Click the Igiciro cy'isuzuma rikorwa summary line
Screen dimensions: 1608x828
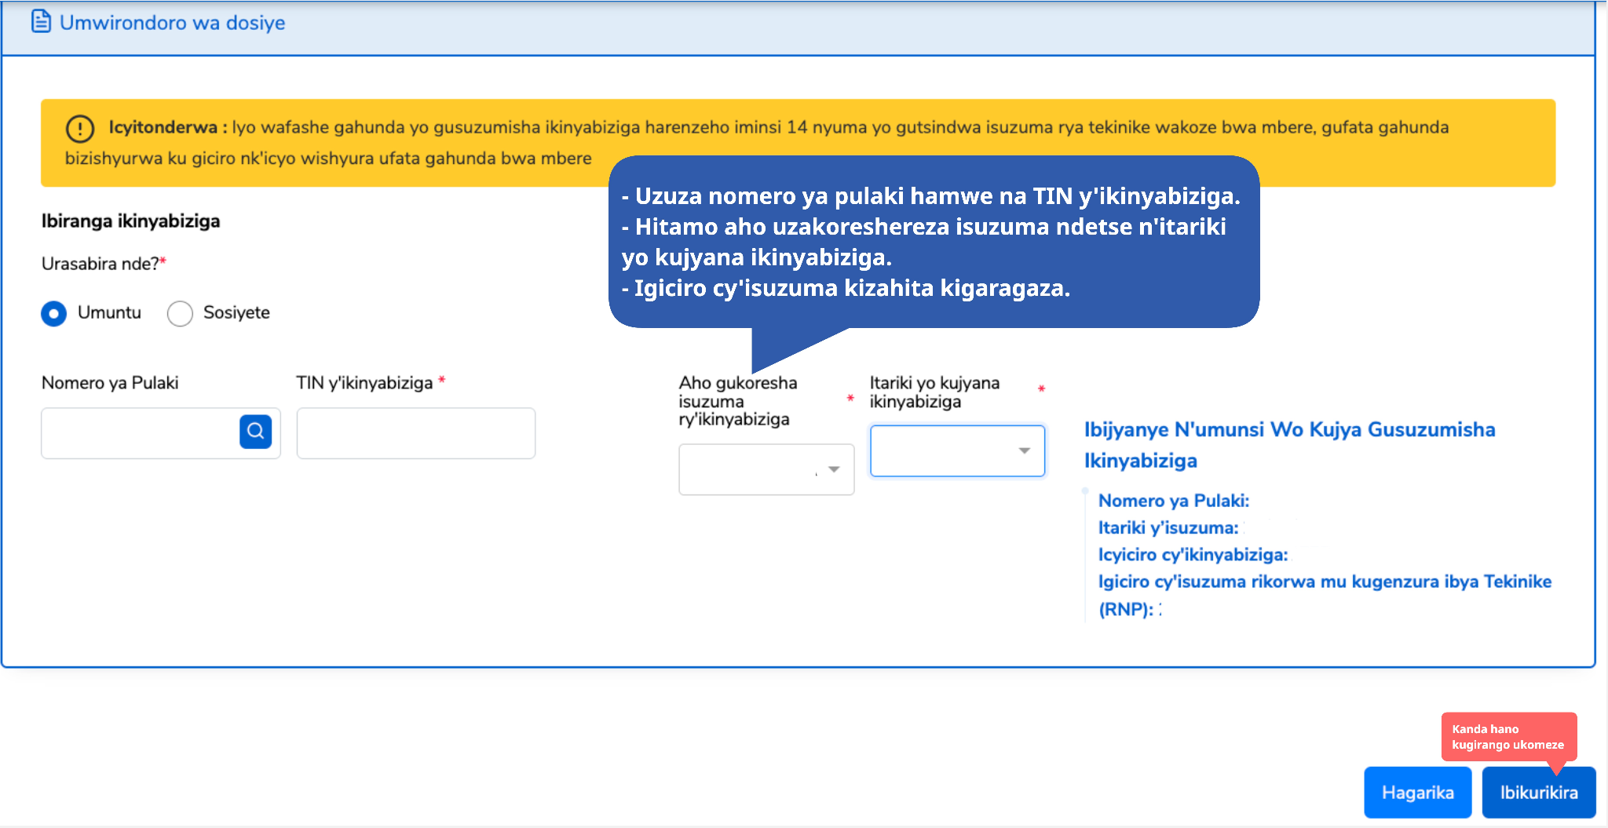click(1325, 595)
